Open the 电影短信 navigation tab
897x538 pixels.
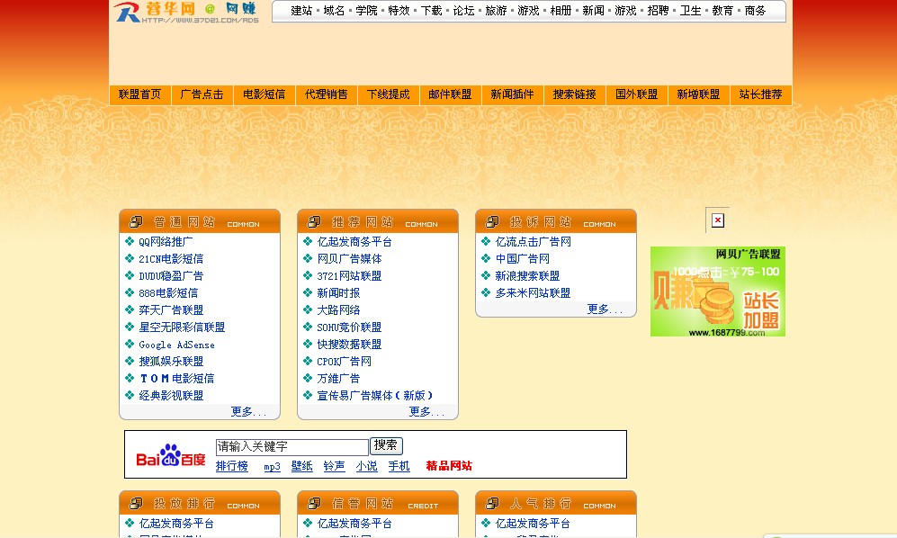(x=264, y=94)
